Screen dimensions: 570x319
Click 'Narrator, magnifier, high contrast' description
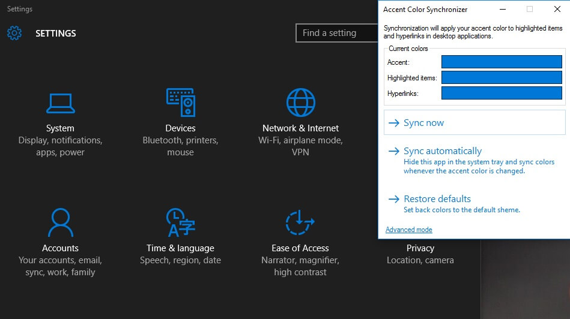coord(300,266)
